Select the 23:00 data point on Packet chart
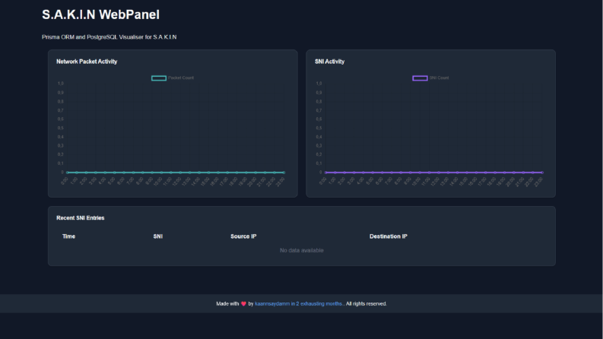Viewport: 603px width, 339px height. point(284,173)
